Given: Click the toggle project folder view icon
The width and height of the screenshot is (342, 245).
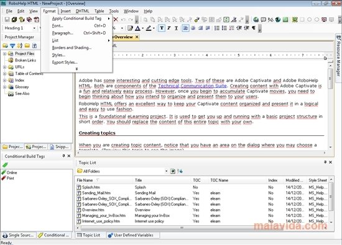Looking at the screenshot, I should click(x=5, y=46).
